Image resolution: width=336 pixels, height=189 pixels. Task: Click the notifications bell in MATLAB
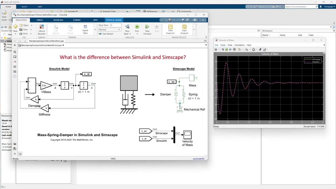321,7
